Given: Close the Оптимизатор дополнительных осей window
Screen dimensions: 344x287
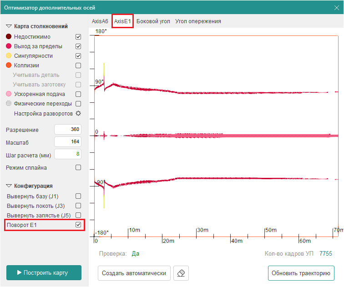Looking at the screenshot, I should tap(337, 8).
